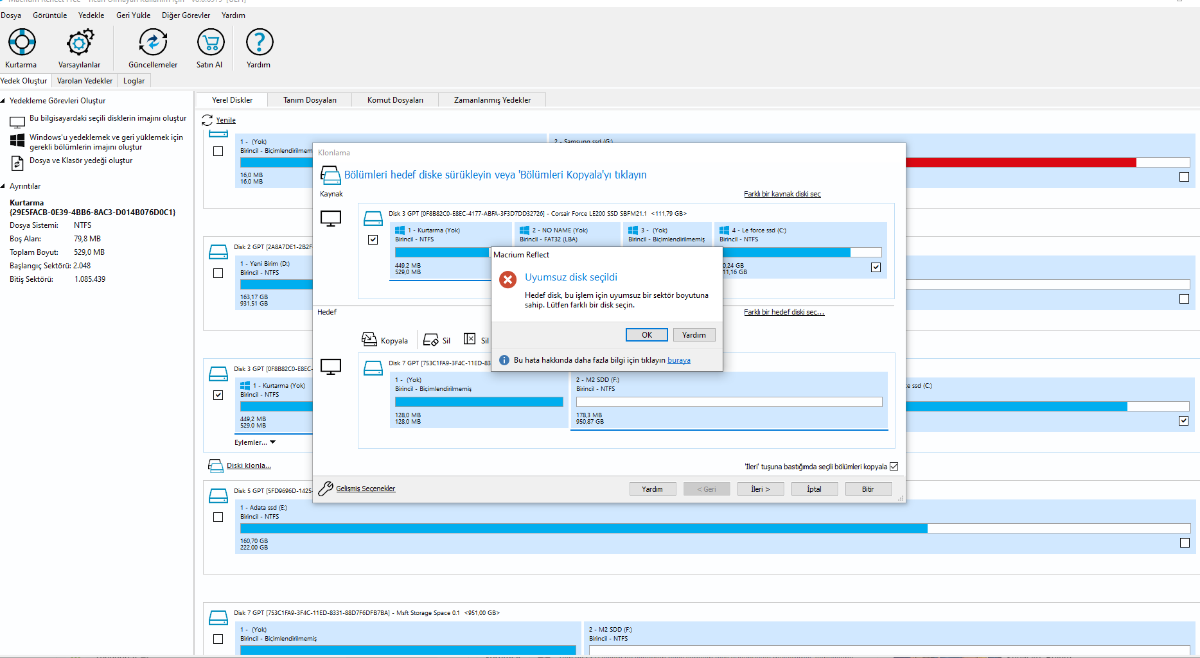Tick the Disk 7 checkbox in the main window
This screenshot has height=658, width=1200.
coord(218,639)
